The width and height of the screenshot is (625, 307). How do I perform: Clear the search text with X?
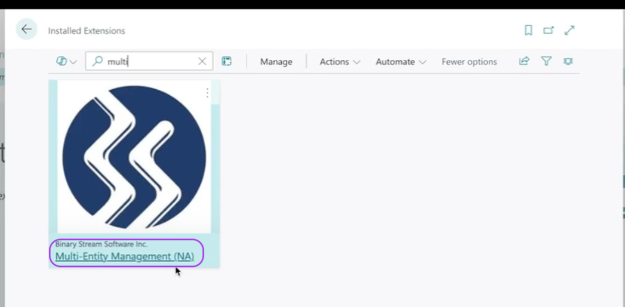pos(202,62)
